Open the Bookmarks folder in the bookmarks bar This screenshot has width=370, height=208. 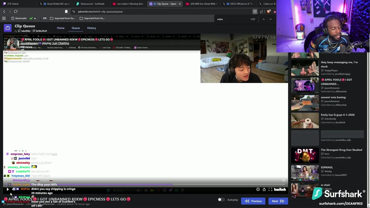(19, 18)
